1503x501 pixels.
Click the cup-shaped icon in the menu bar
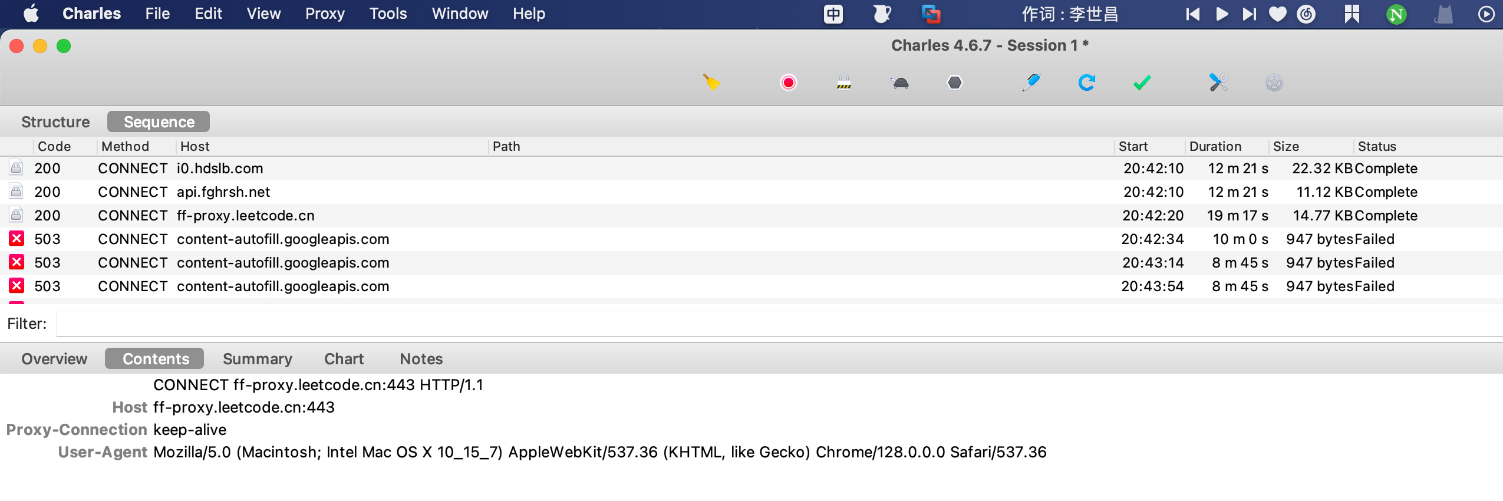pyautogui.click(x=882, y=14)
